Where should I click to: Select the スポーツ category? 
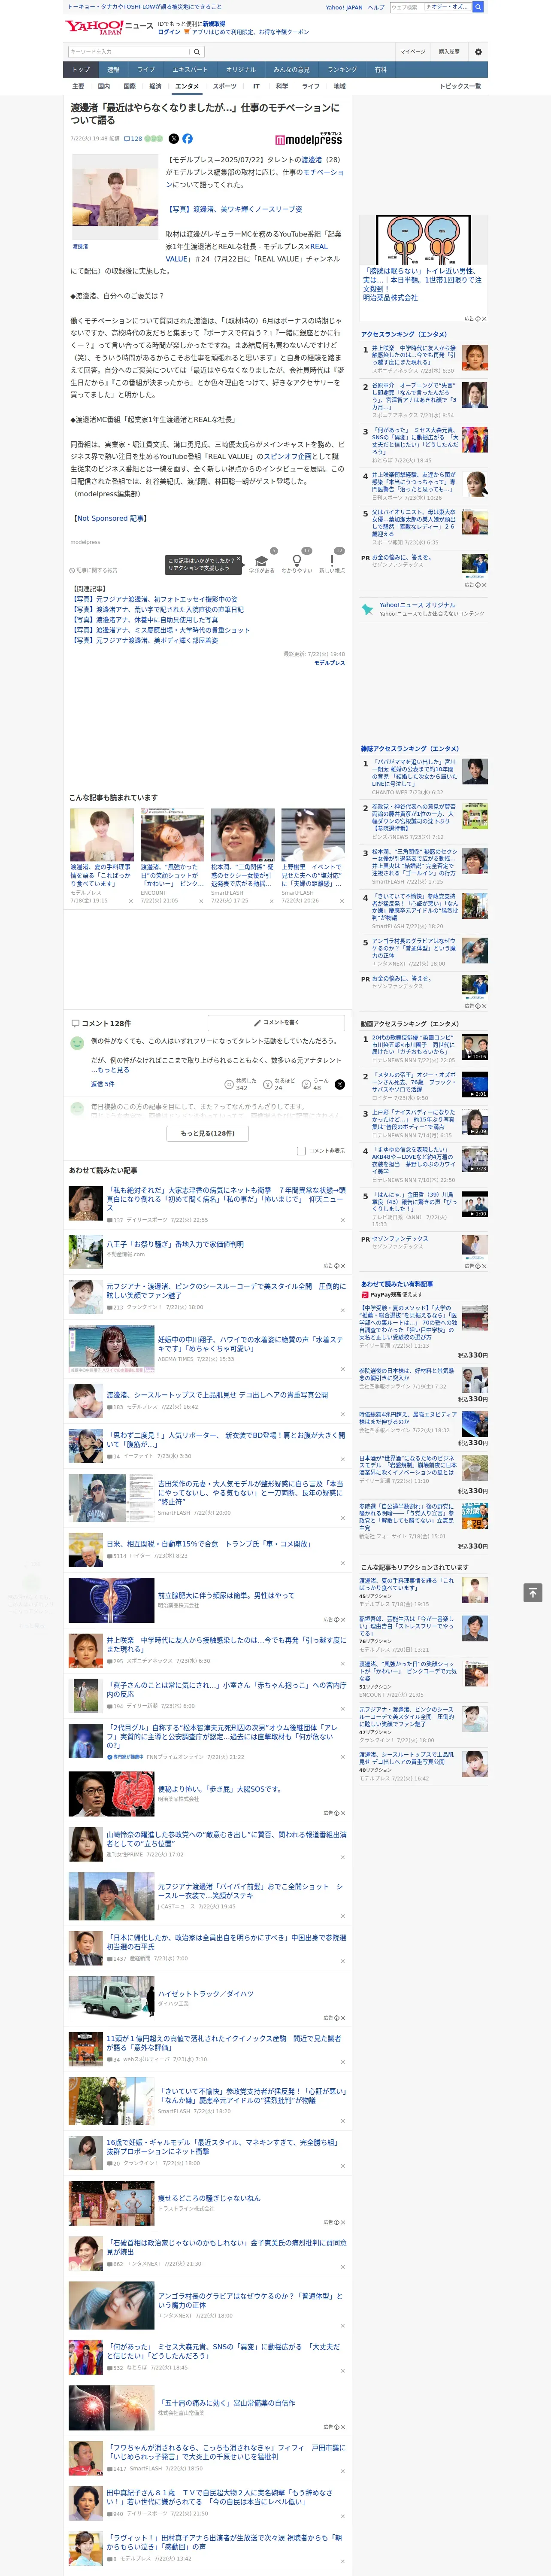[x=225, y=87]
